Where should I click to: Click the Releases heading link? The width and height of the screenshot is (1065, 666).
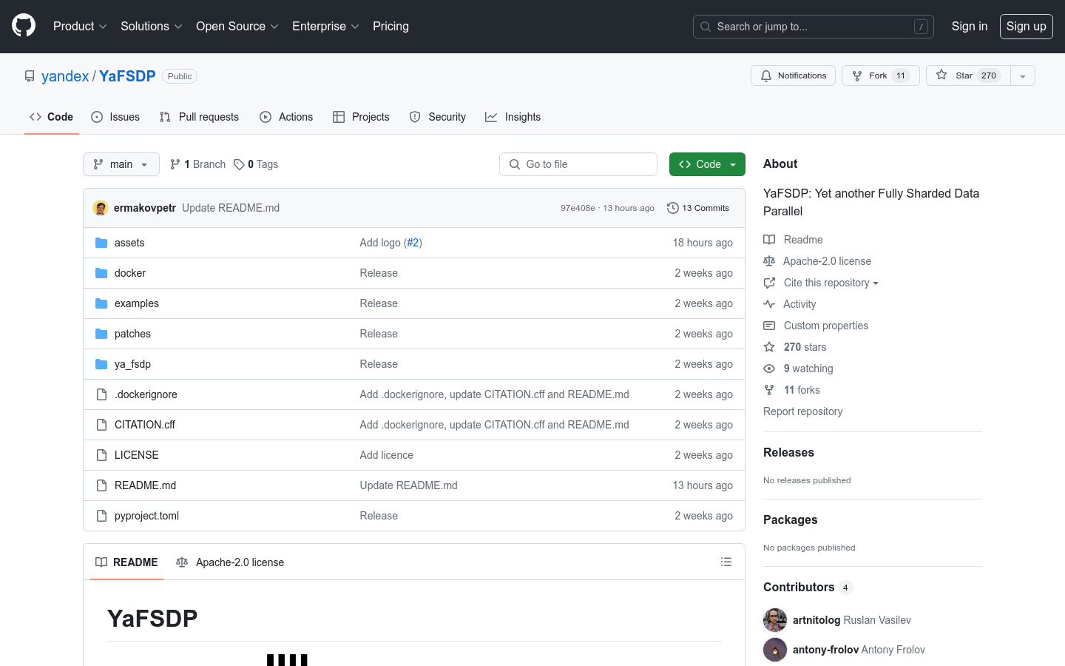coord(788,452)
